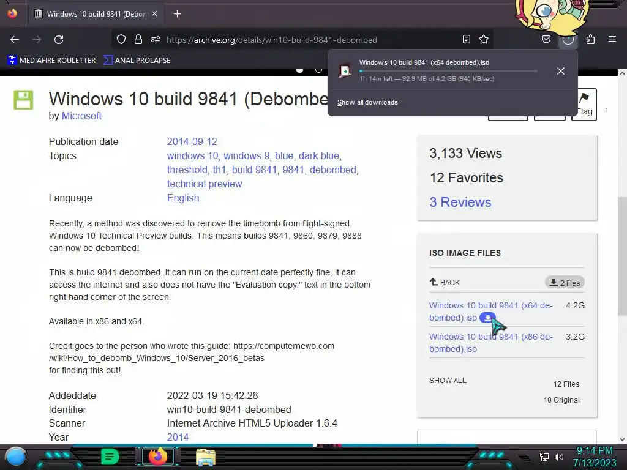This screenshot has width=627, height=470.
Task: Reload the page with the refresh icon
Action: click(x=59, y=40)
